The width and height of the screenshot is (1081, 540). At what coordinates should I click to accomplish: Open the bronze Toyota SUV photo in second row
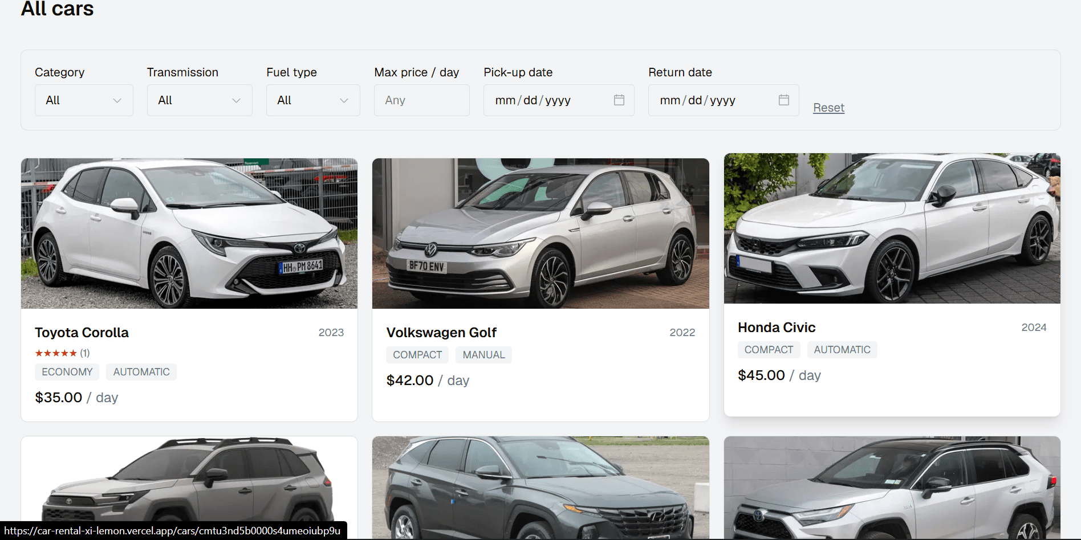click(189, 488)
